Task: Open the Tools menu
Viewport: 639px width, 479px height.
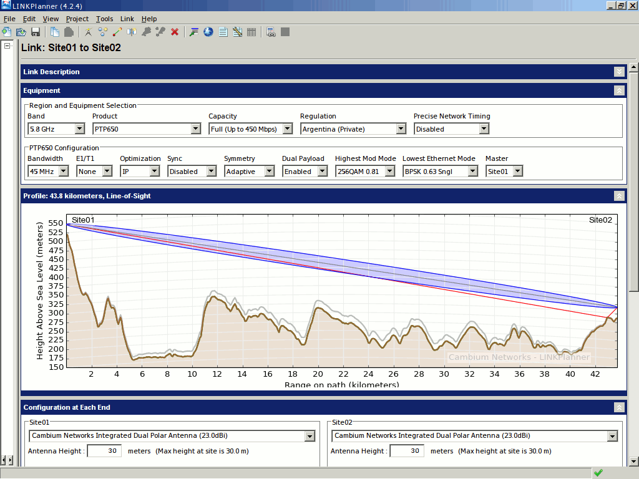Action: click(x=104, y=19)
